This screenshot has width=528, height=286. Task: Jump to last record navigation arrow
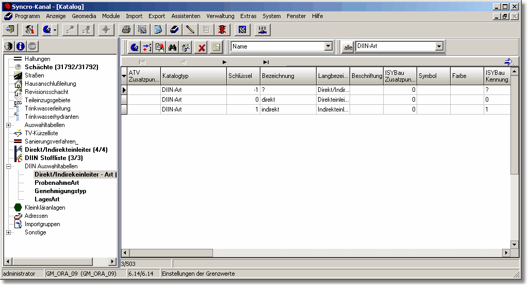266,62
